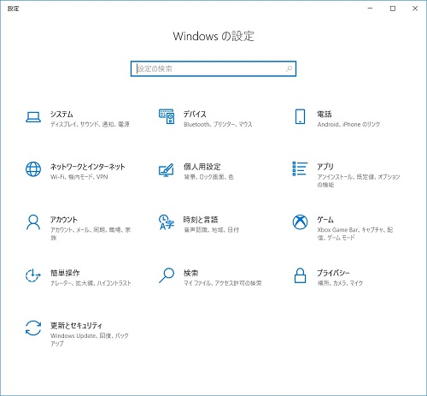Click the '背景、ロック画面、色' description
Image resolution: width=427 pixels, height=396 pixels.
click(x=209, y=177)
